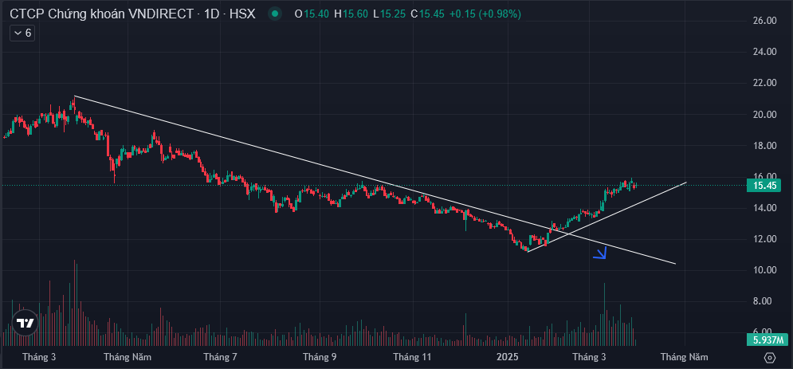Click the Tháng 11 time axis label
Image resolution: width=793 pixels, height=369 pixels.
coord(412,357)
